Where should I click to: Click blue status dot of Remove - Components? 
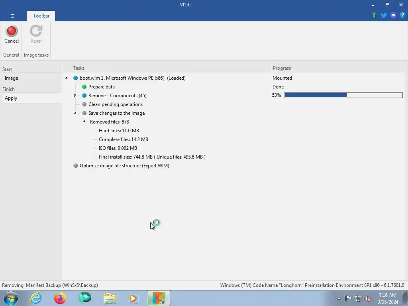84,96
